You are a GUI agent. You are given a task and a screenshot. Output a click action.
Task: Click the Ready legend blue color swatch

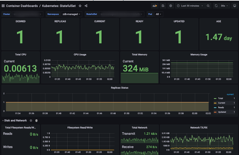coord(215,108)
